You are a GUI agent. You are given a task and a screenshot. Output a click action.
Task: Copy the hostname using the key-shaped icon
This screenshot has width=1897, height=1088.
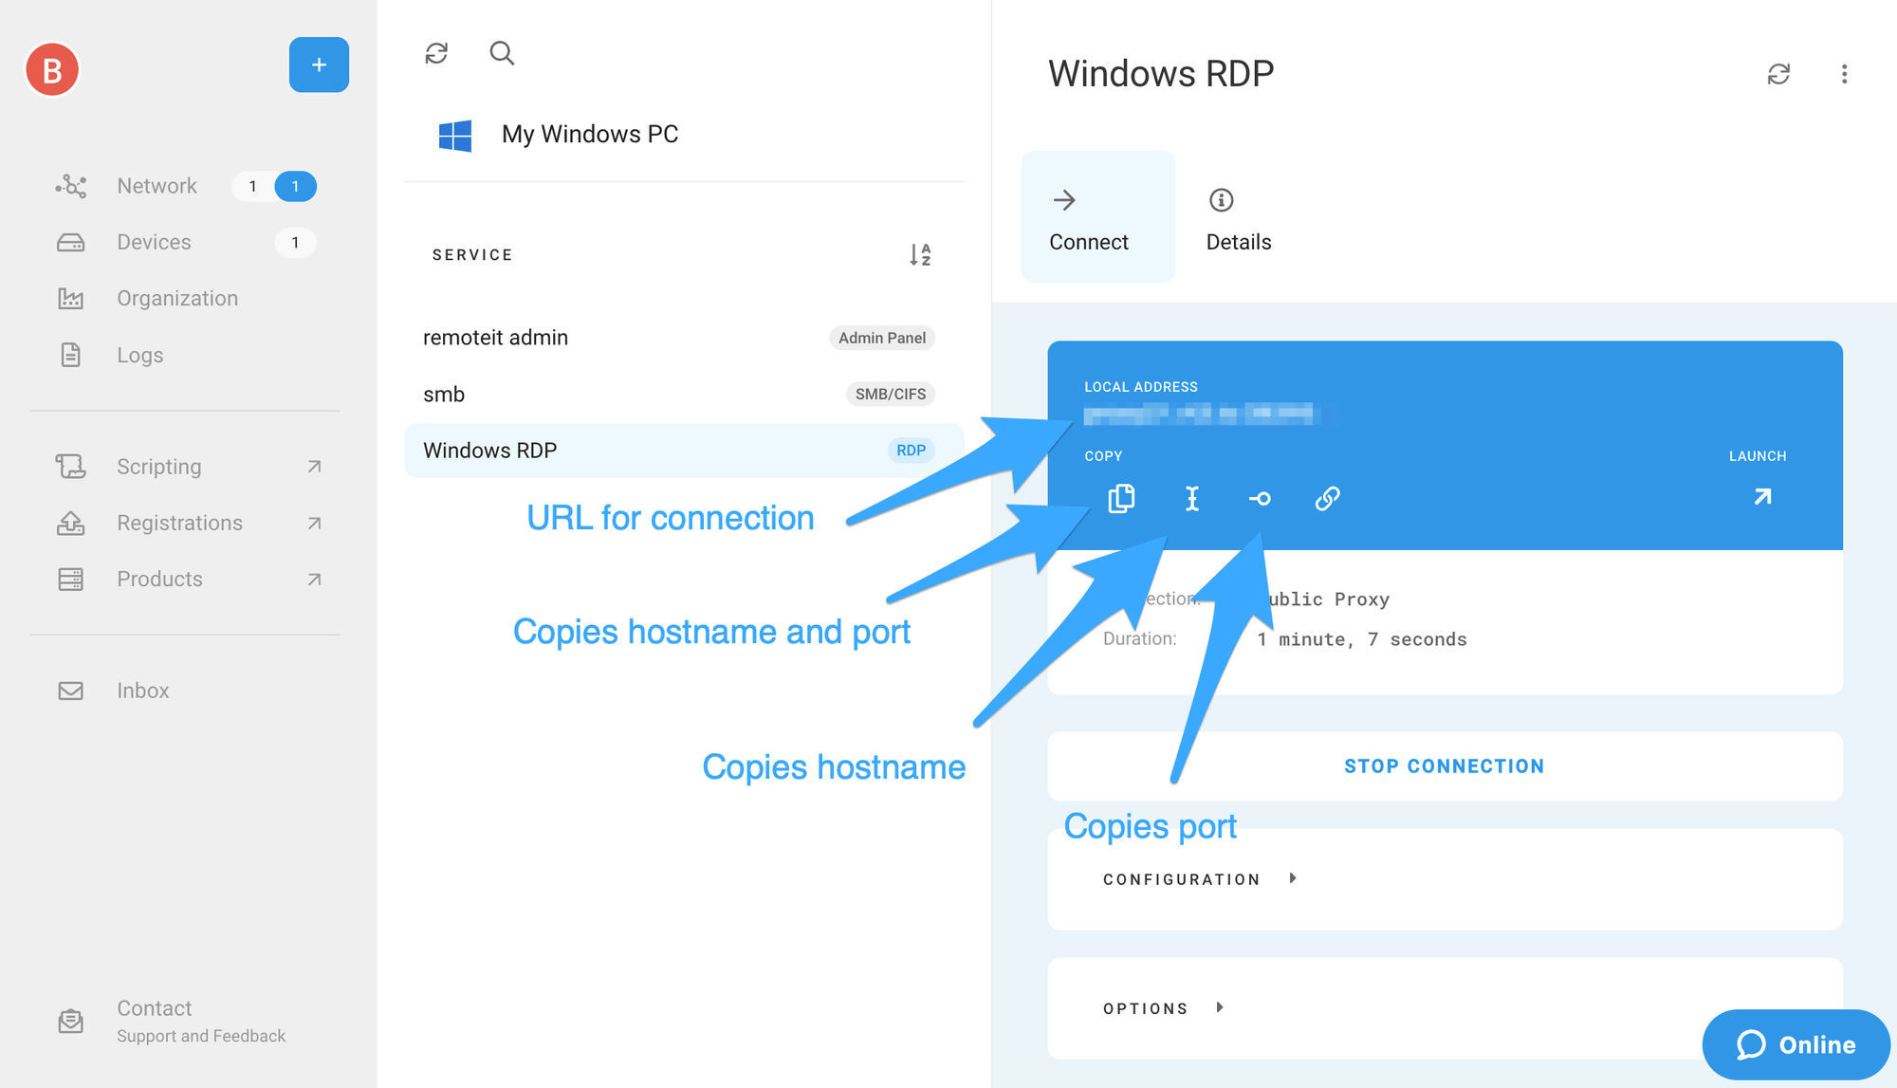(x=1260, y=498)
